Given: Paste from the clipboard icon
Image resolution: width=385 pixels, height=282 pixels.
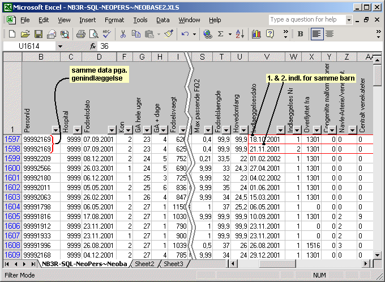Looking at the screenshot, I should (149, 33).
